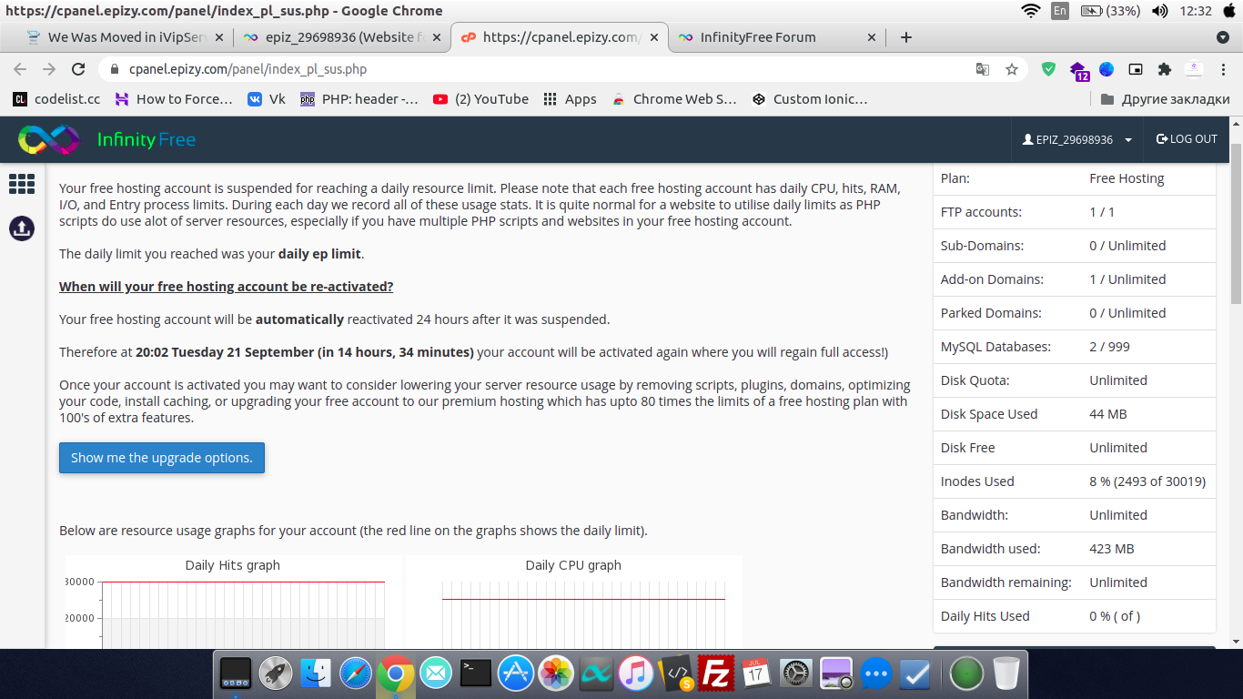Open the YouTube bookmark

(480, 99)
